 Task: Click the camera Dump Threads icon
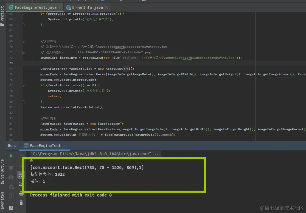pyautogui.click(x=11, y=177)
